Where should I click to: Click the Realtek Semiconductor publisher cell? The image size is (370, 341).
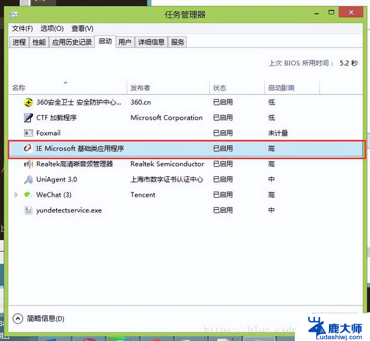(167, 164)
